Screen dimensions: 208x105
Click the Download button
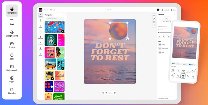click(x=165, y=10)
